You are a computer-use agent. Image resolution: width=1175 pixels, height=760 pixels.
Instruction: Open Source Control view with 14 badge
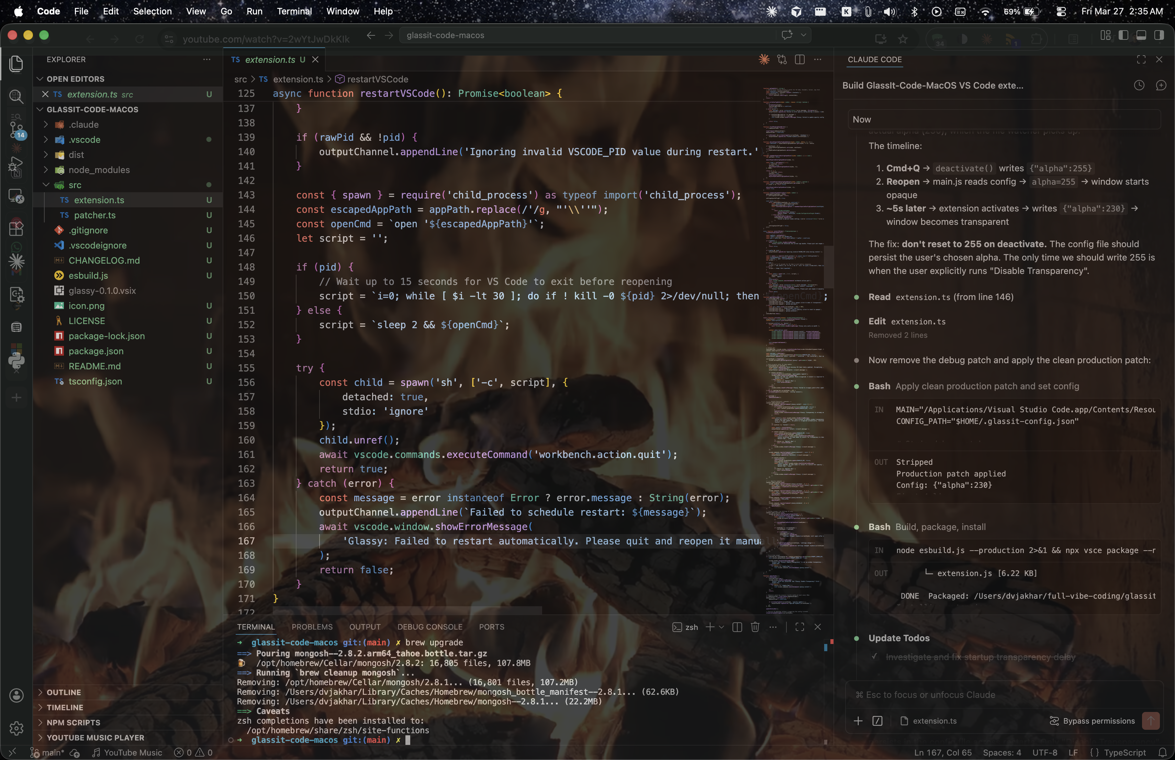click(16, 128)
